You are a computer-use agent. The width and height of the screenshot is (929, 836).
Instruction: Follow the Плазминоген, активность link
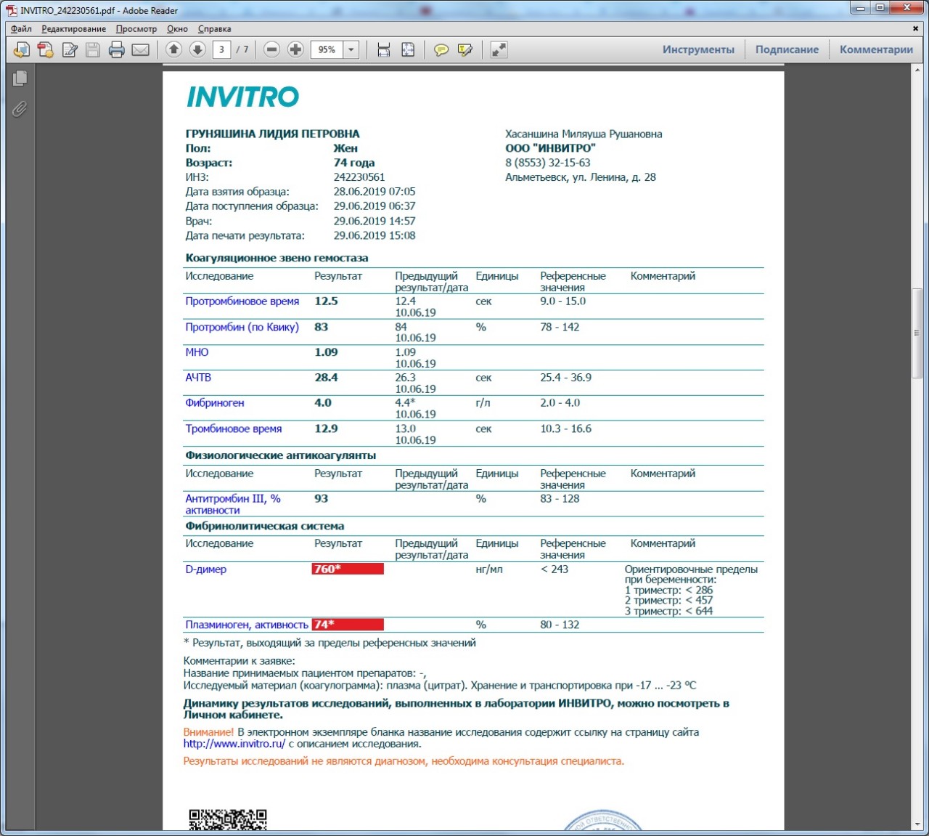coord(247,625)
